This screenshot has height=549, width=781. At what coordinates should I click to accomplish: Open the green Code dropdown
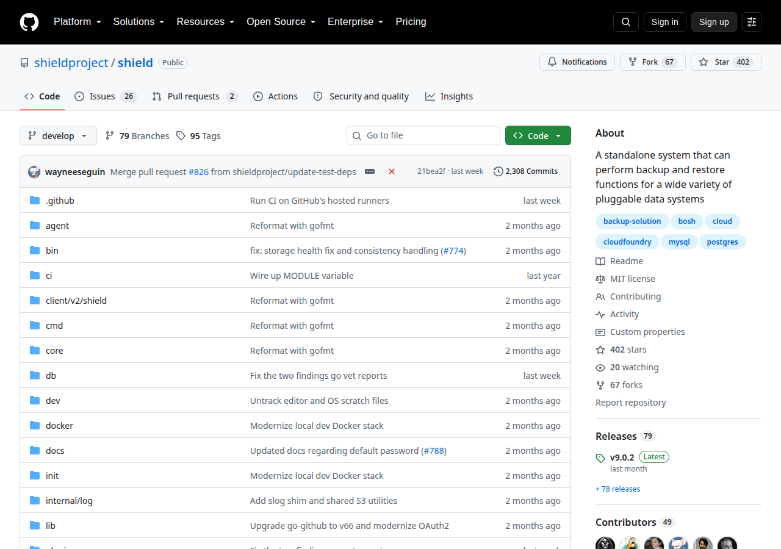(x=538, y=135)
